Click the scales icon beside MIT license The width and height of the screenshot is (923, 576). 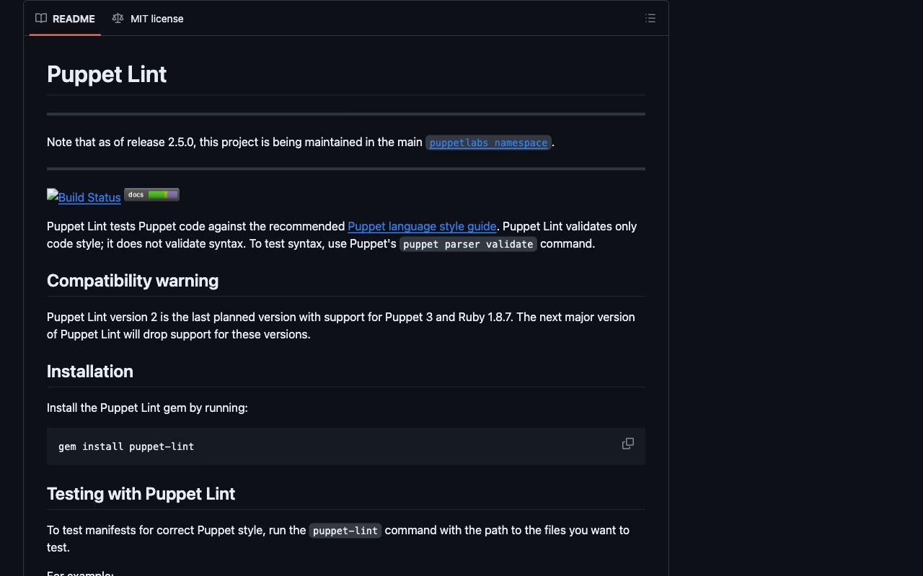[118, 18]
